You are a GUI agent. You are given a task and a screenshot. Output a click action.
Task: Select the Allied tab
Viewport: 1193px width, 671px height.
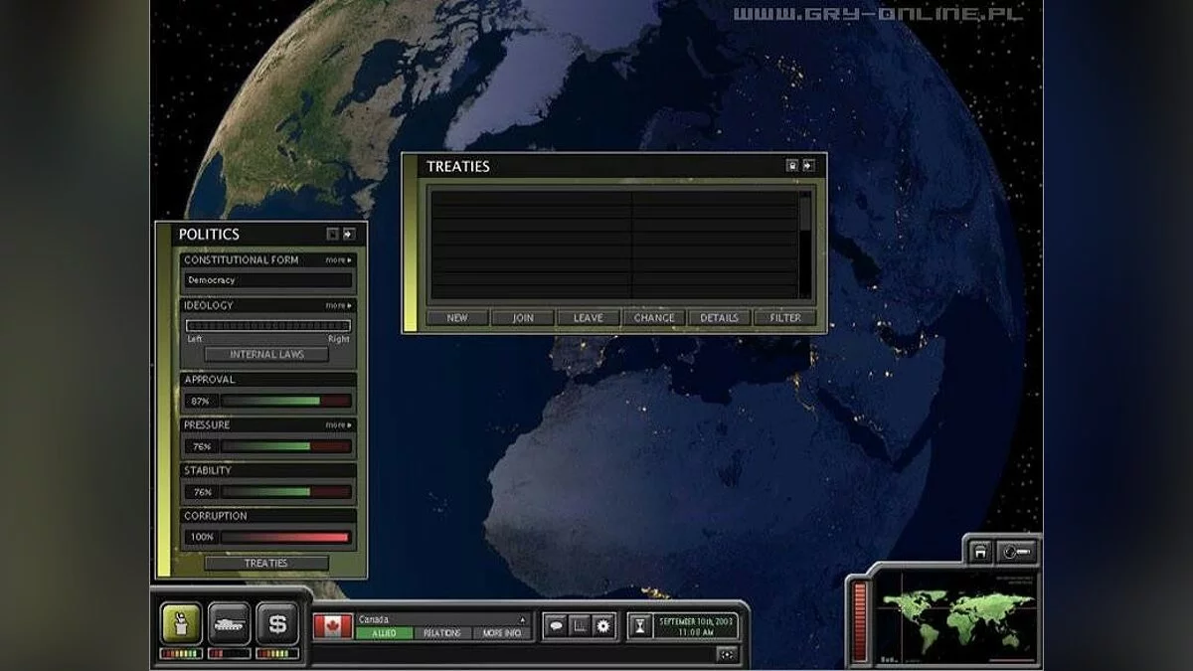pyautogui.click(x=384, y=633)
